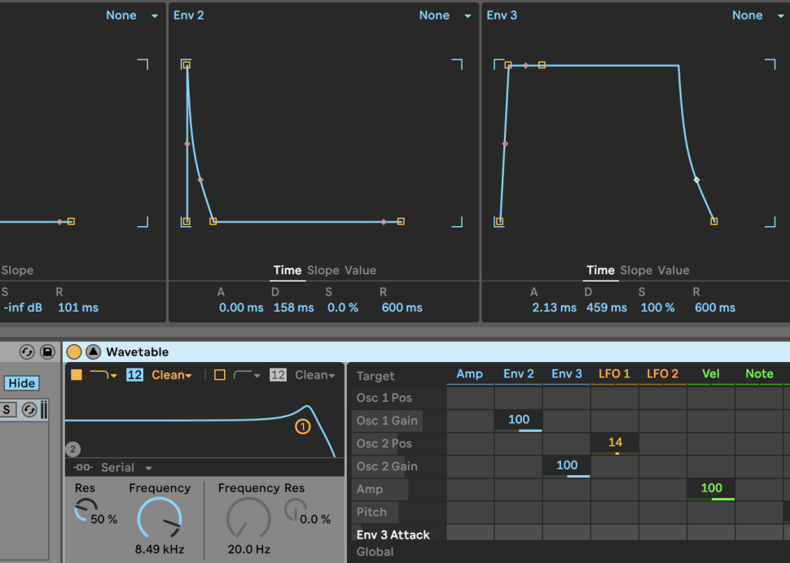Turn on the Filter 2 square toggle

[x=219, y=375]
